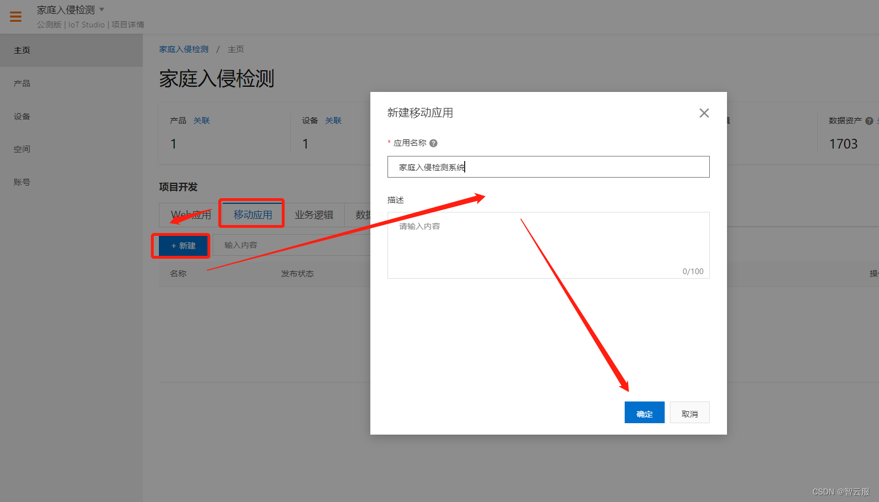879x502 pixels.
Task: Click the 主页 breadcrumb text
Action: (x=236, y=49)
